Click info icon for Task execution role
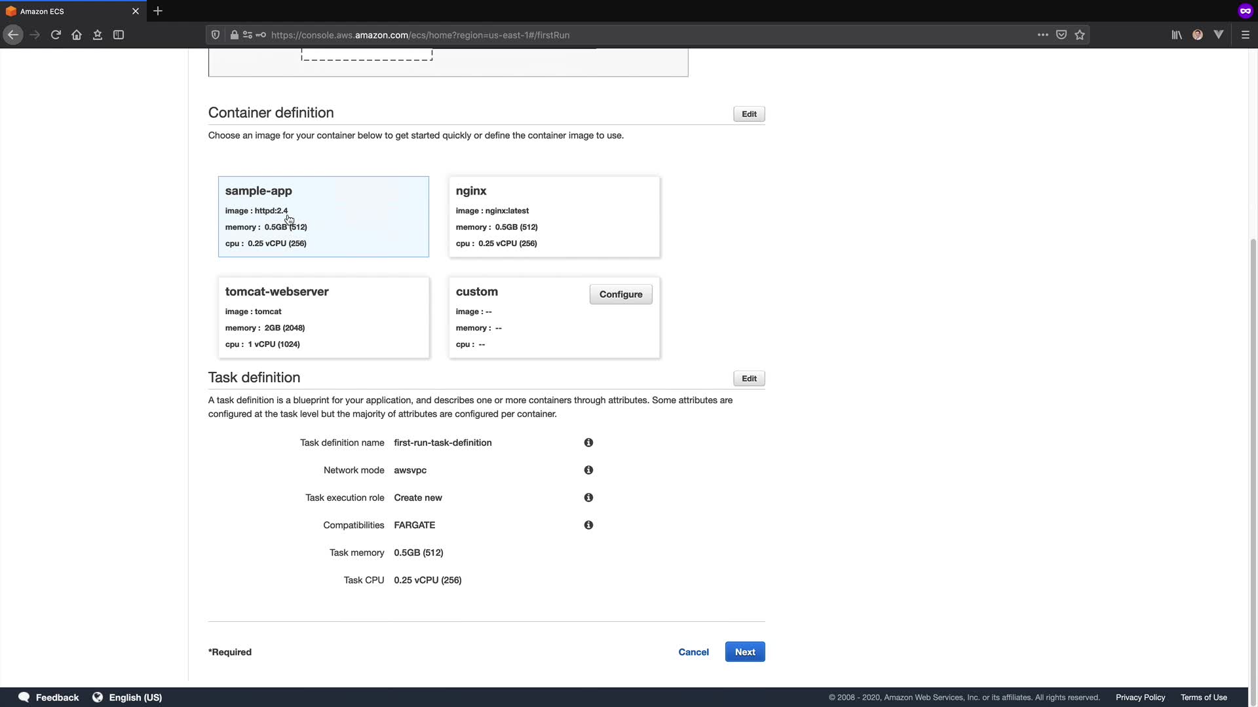 [x=588, y=498]
